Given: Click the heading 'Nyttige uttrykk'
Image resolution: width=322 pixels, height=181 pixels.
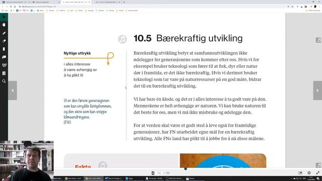Looking at the screenshot, I should pos(77,53).
